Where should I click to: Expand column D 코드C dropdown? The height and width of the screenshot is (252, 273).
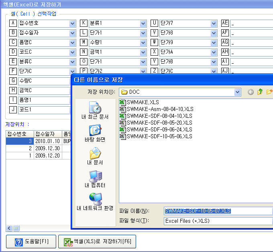72,52
